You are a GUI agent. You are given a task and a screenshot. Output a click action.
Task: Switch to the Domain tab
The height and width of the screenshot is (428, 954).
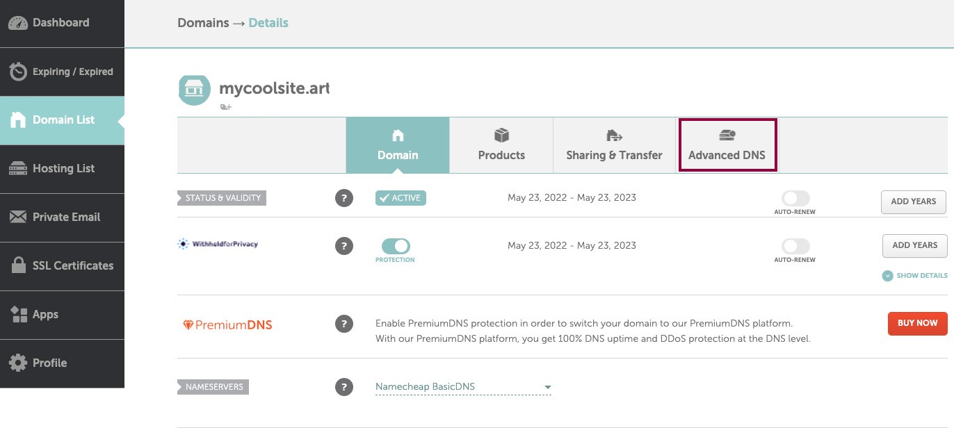coord(398,145)
